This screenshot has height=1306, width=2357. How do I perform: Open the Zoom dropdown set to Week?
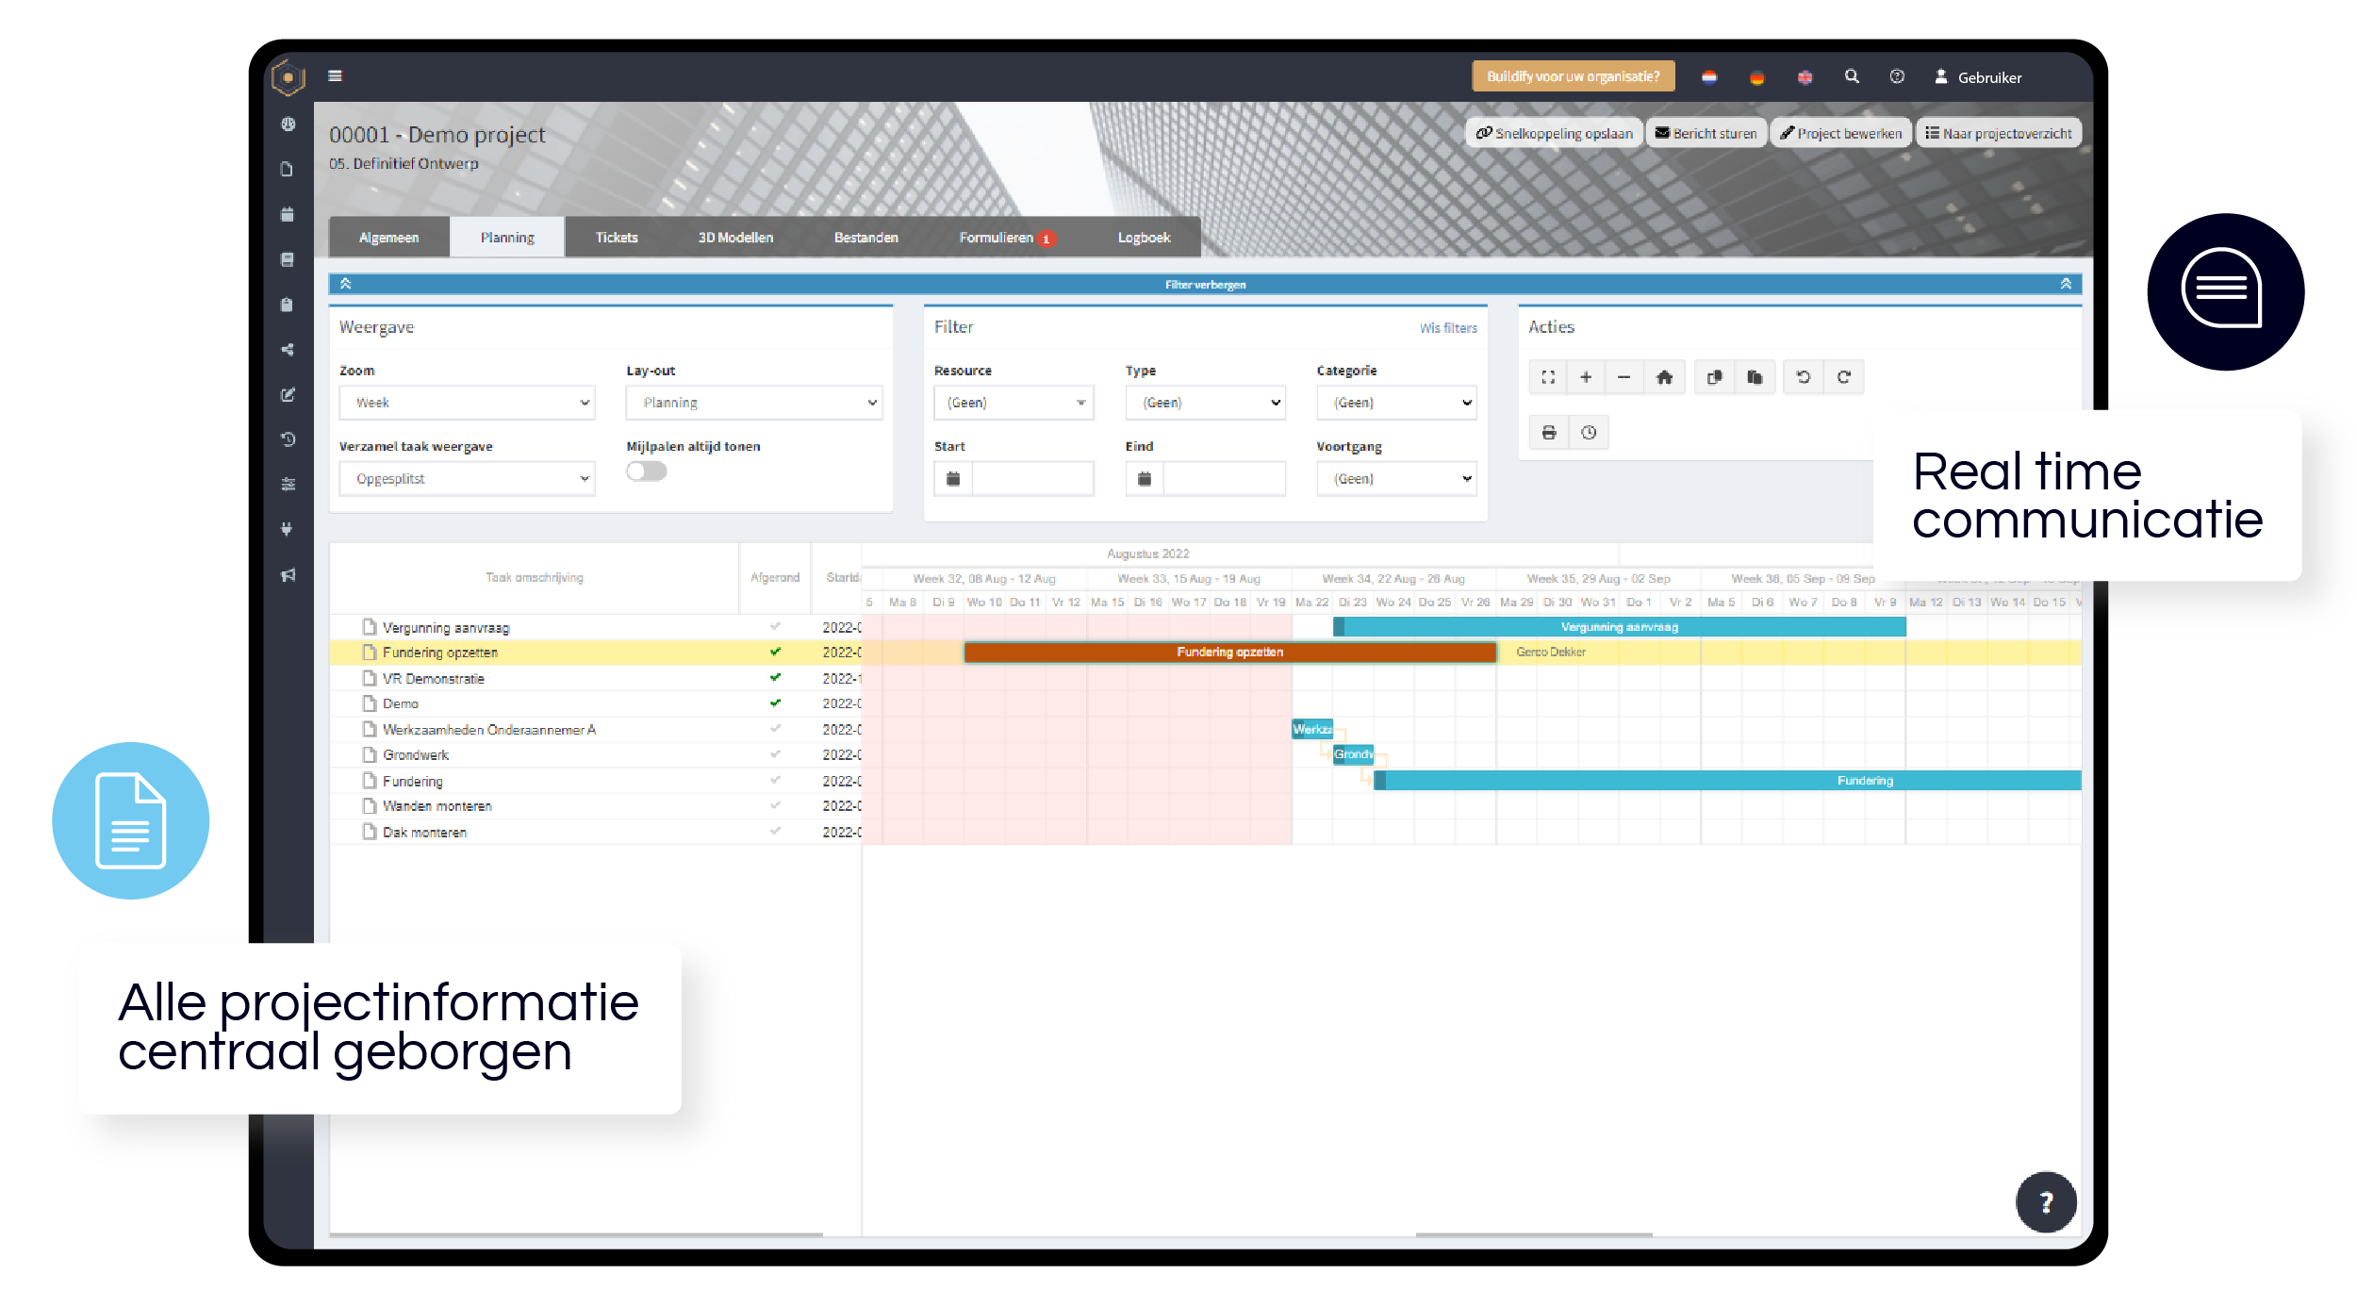click(467, 403)
